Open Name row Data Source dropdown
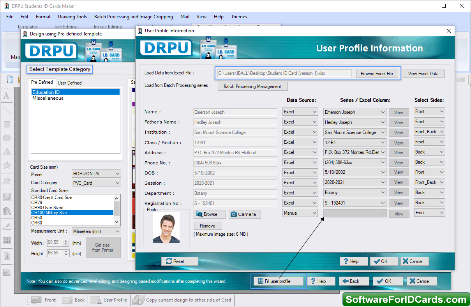Viewport: 471px width, 307px height. tap(300, 112)
